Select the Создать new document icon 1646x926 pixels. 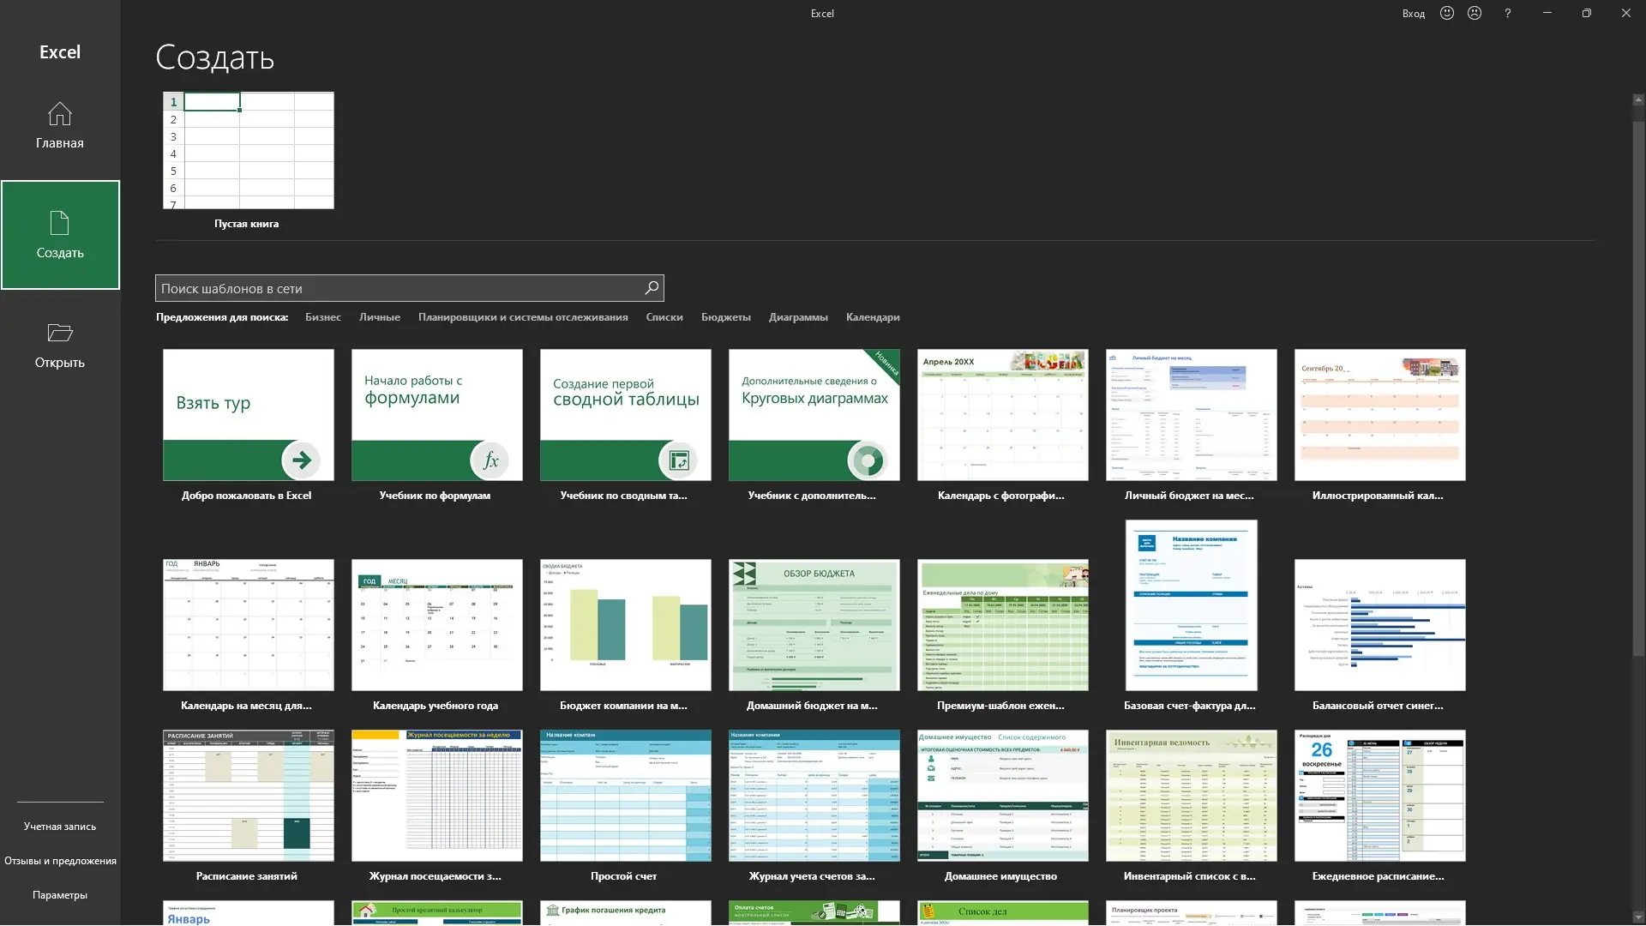click(59, 223)
